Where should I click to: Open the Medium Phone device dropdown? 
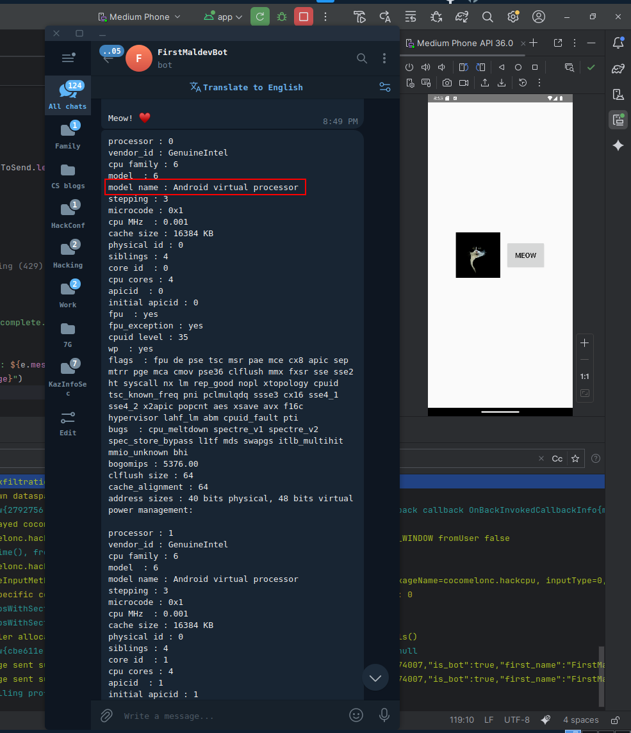pyautogui.click(x=138, y=17)
